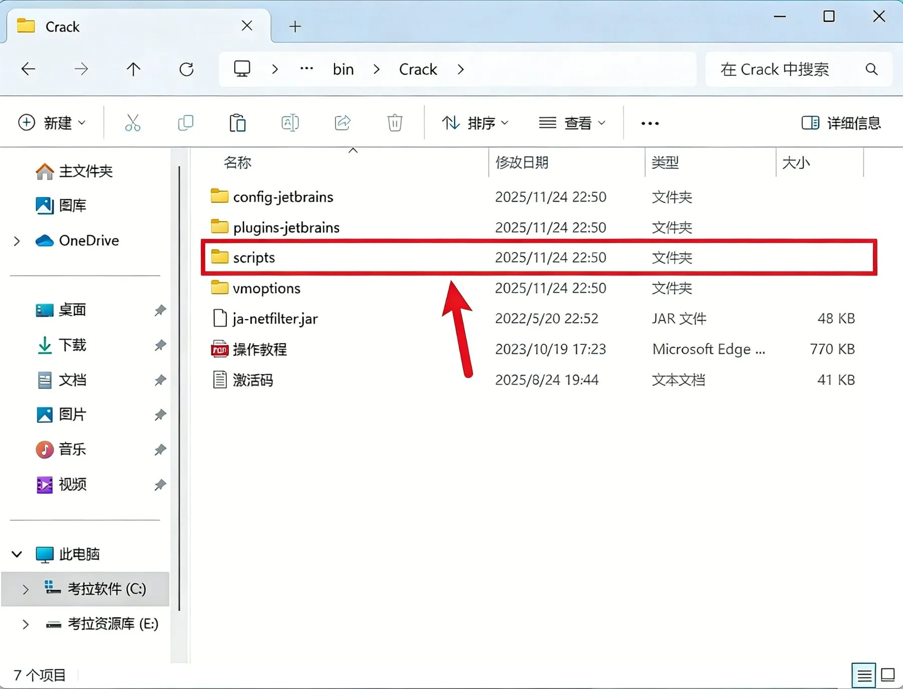Click the chevron after Crack in address bar

[461, 69]
